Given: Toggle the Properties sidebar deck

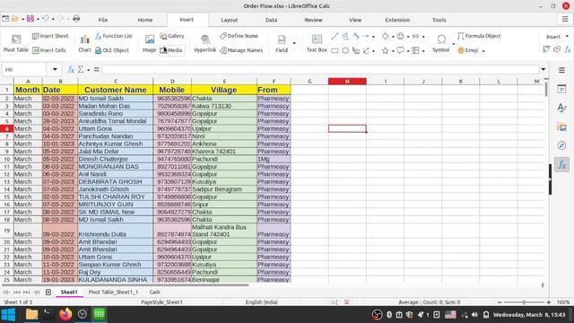Looking at the screenshot, I should pos(561,89).
